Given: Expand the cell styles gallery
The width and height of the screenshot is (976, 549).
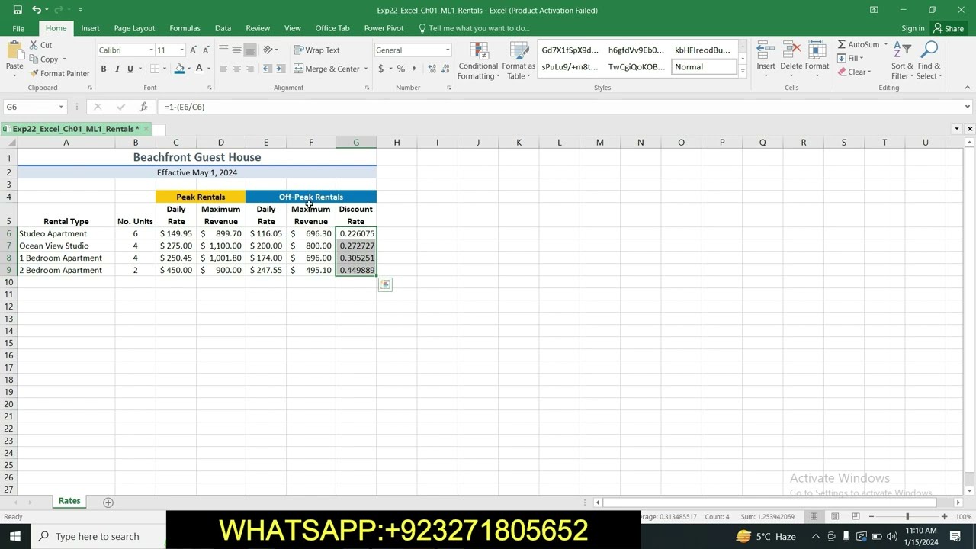Looking at the screenshot, I should (x=743, y=72).
